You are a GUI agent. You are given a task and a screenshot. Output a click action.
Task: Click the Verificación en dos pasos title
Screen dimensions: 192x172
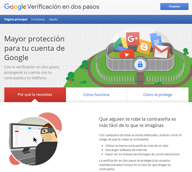tap(63, 7)
